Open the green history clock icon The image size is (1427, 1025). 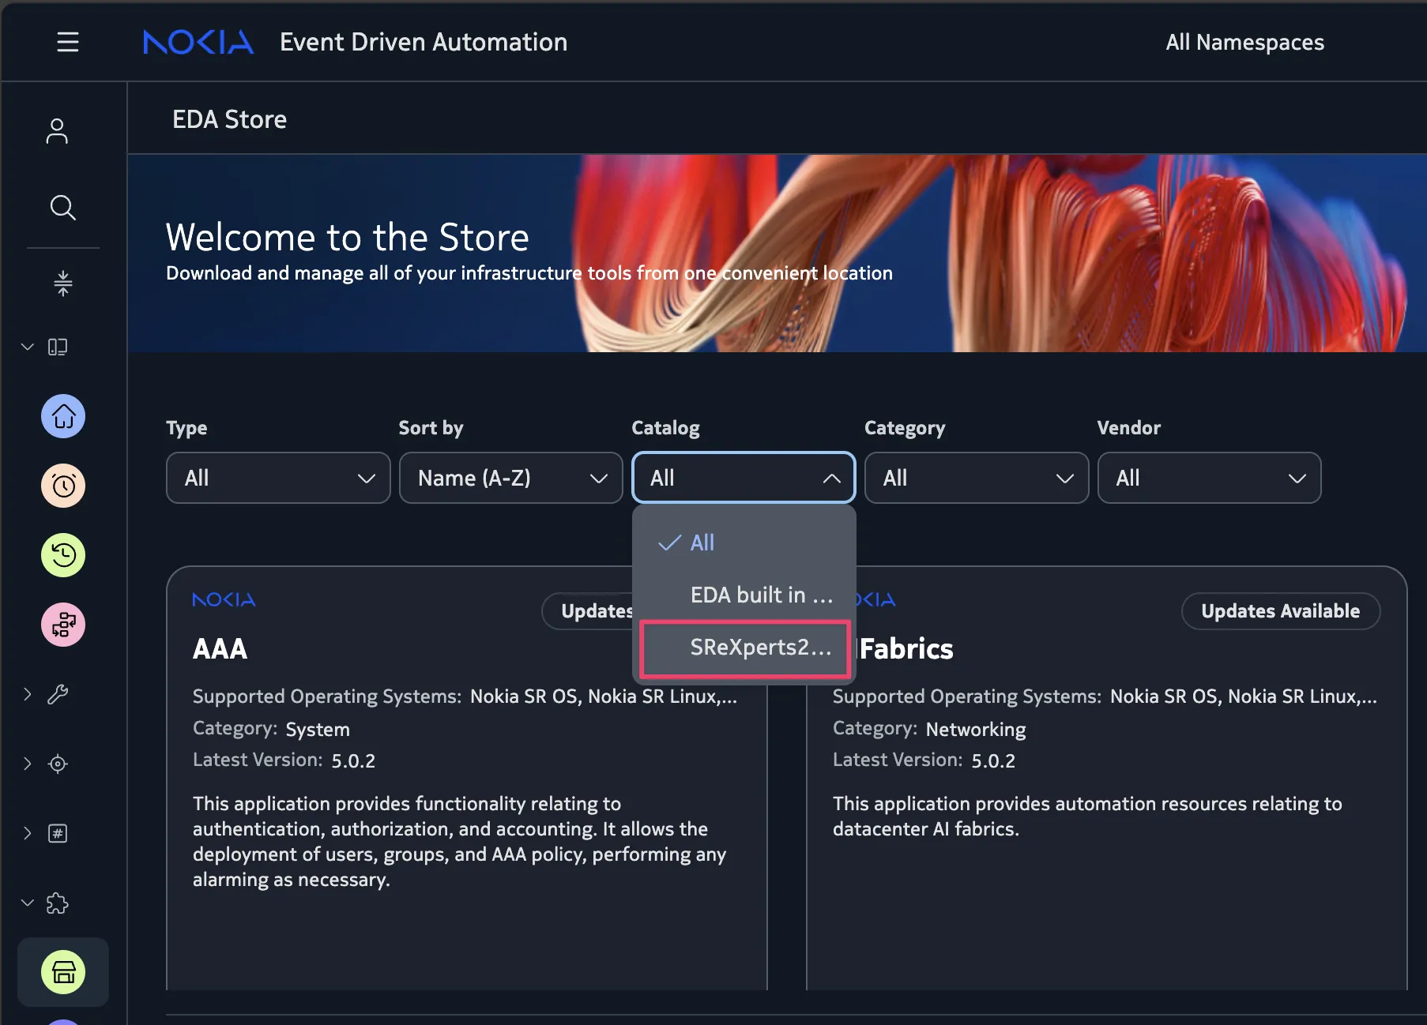pyautogui.click(x=63, y=555)
